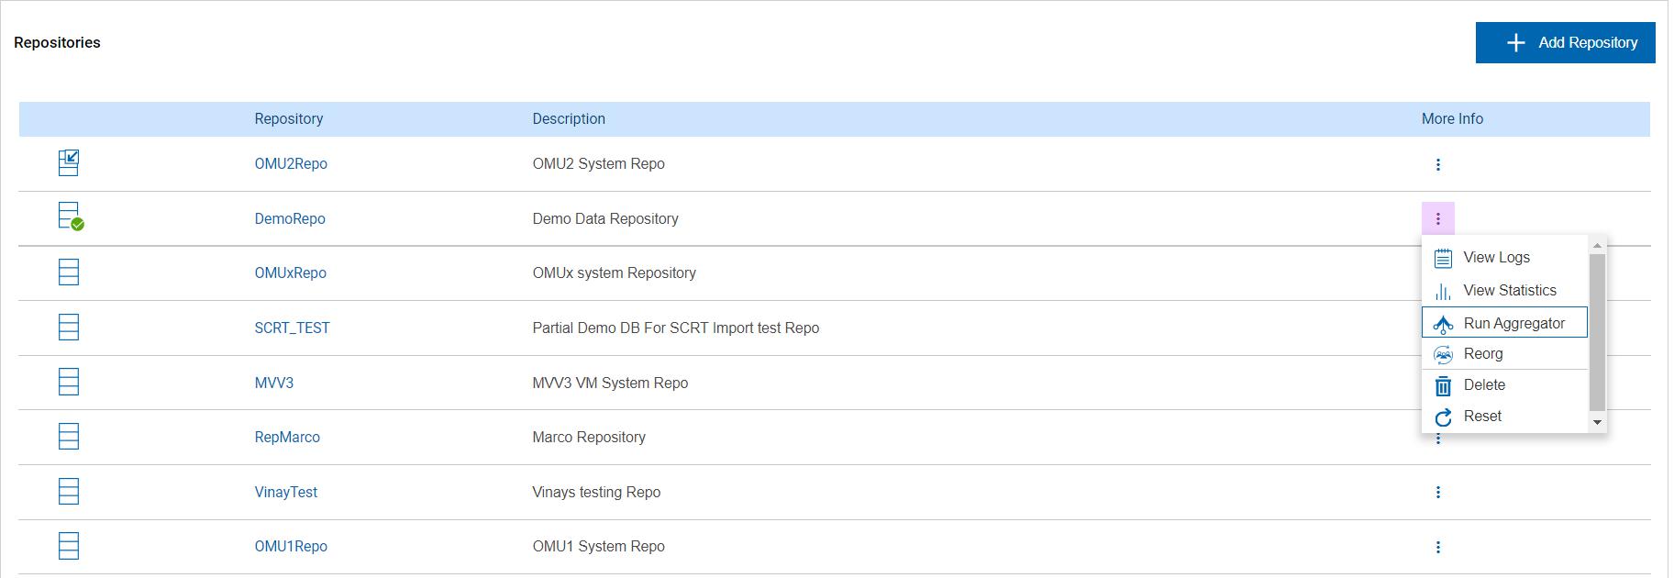The image size is (1674, 578).
Task: Open the three-dot menu for OMU1Repo
Action: [1437, 547]
